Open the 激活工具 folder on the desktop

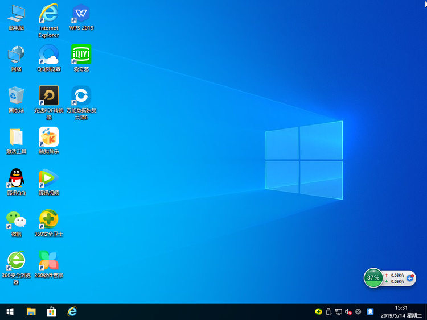pos(16,137)
